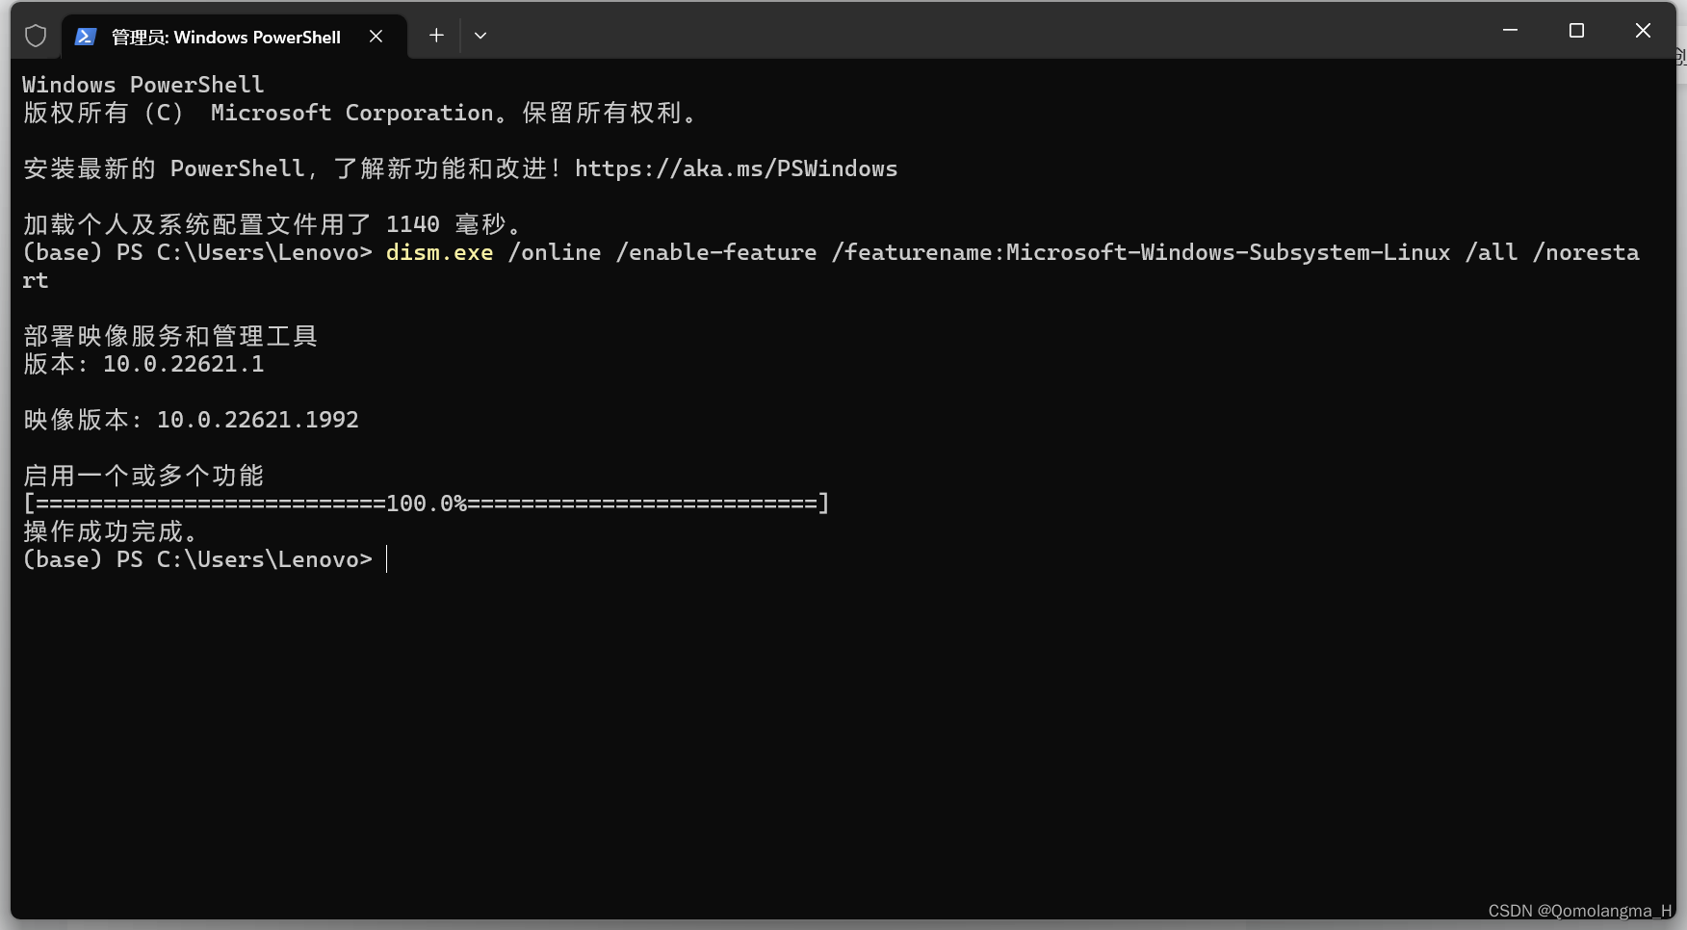Screen dimensions: 1687x930
Task: Open the link https://aka.ms/PSWindows
Action: 736,168
